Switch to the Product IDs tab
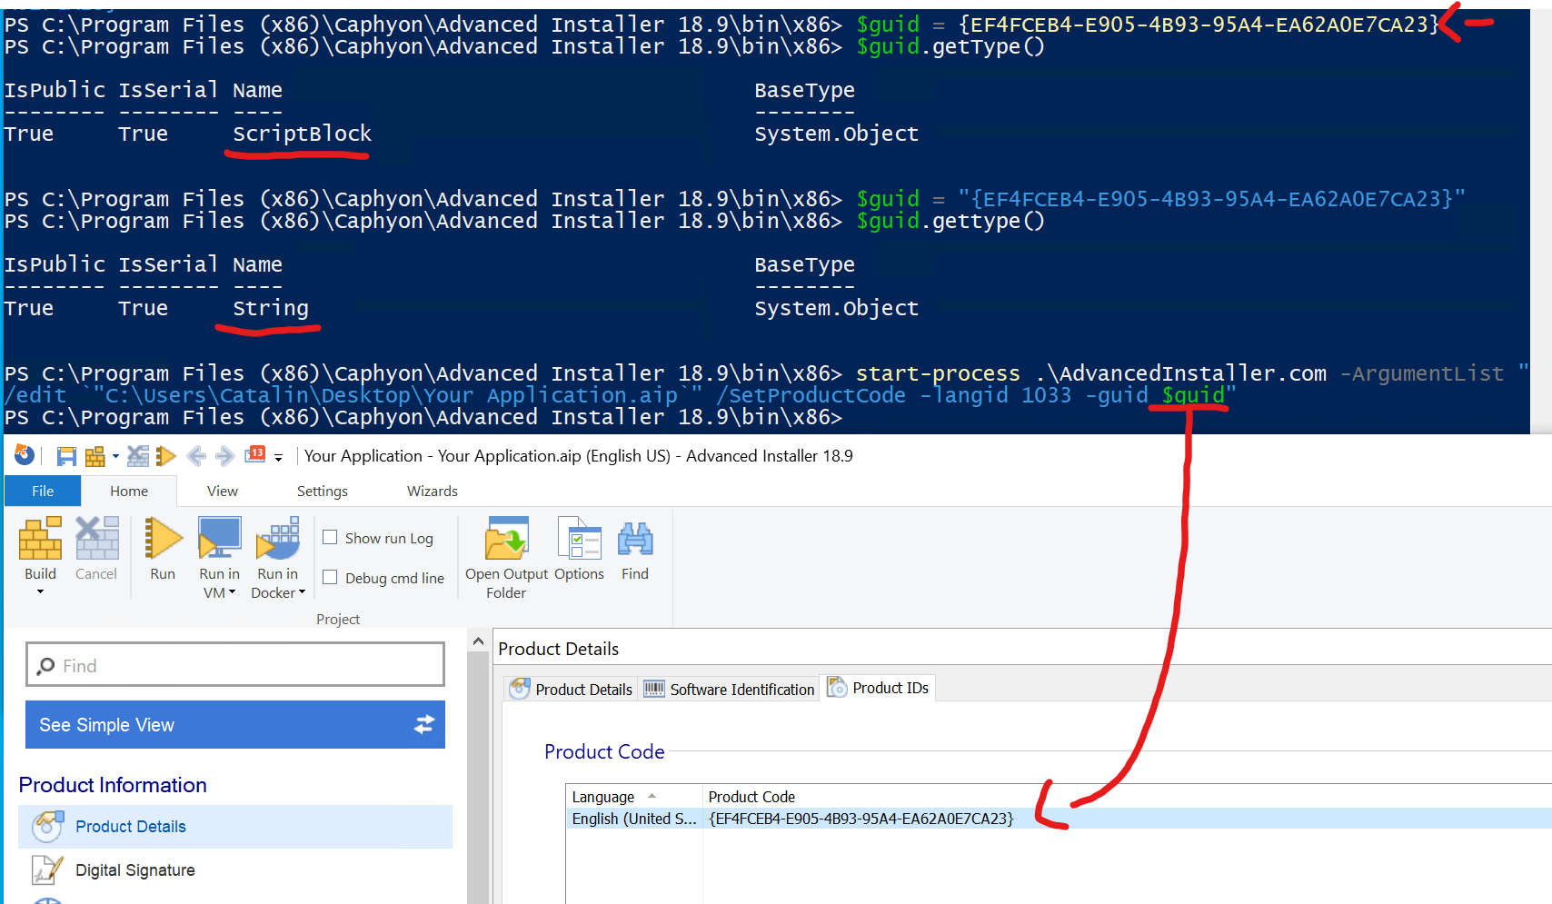This screenshot has height=904, width=1552. click(x=879, y=688)
